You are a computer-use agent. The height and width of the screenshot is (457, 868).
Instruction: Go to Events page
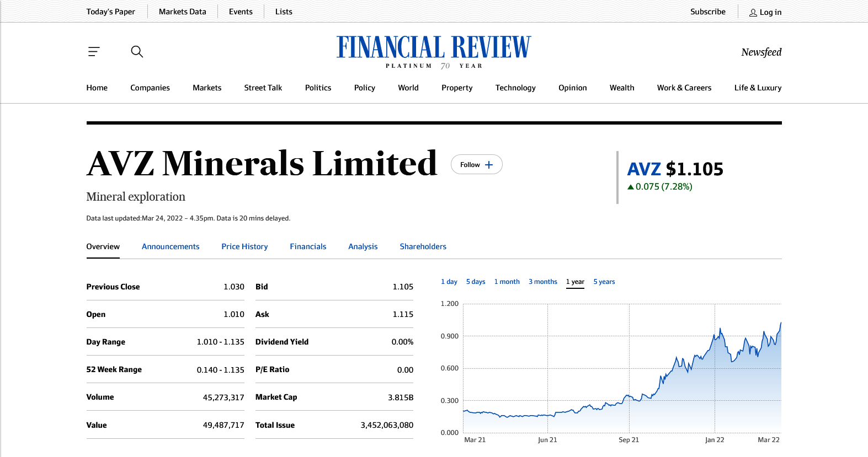[x=241, y=12]
